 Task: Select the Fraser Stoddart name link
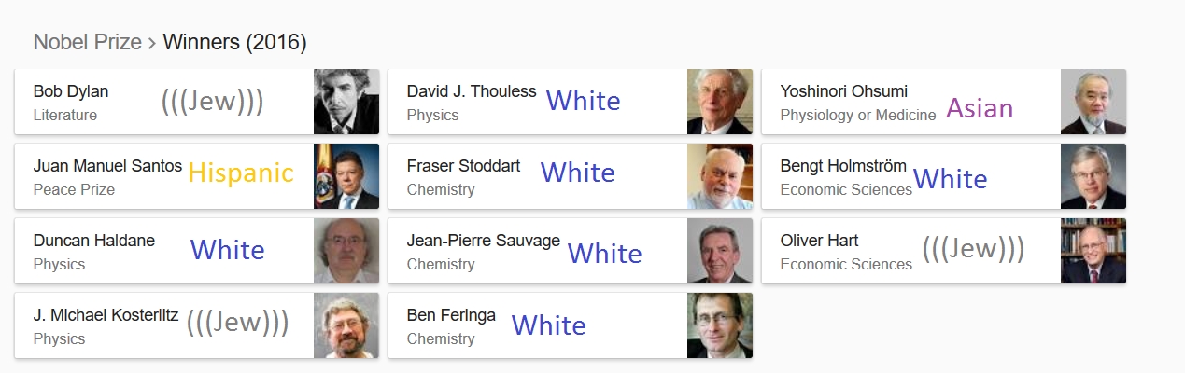pyautogui.click(x=464, y=166)
